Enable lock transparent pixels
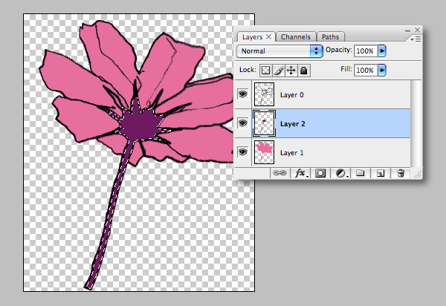Image resolution: width=446 pixels, height=306 pixels. coord(265,70)
